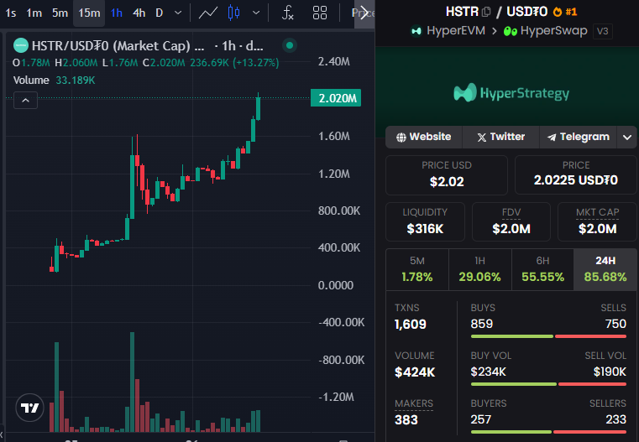The image size is (639, 442).
Task: Click the buy vol/sell vol ratio bar
Action: [x=548, y=384]
